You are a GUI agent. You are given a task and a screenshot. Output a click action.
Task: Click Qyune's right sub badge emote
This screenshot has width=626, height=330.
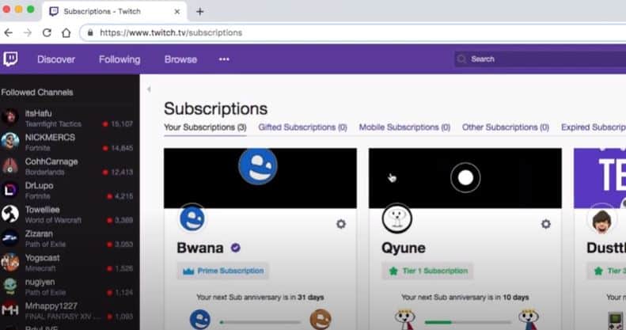pos(528,320)
